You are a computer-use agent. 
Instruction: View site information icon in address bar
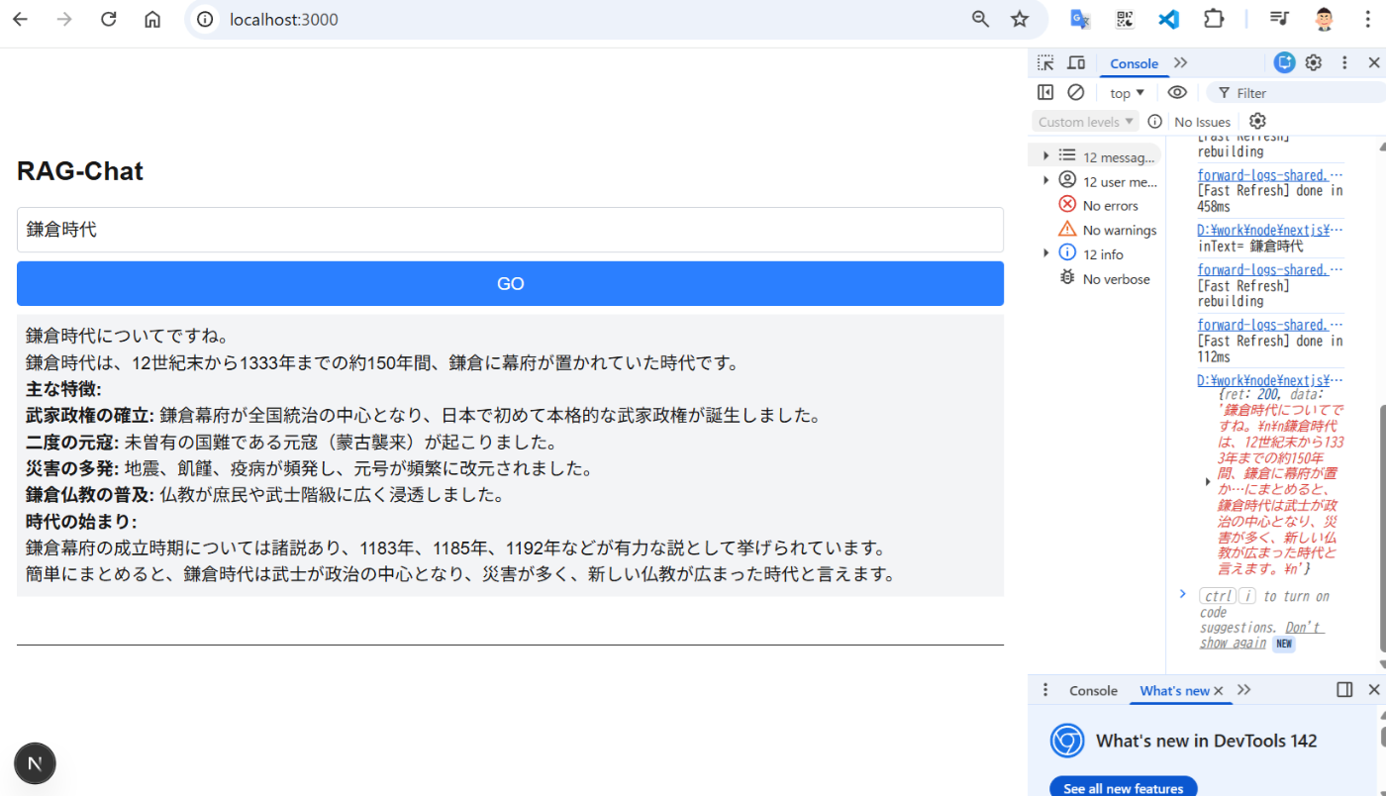[x=204, y=19]
